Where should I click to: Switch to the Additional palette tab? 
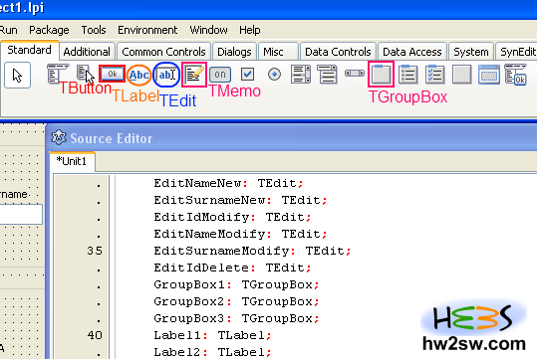[x=87, y=52]
